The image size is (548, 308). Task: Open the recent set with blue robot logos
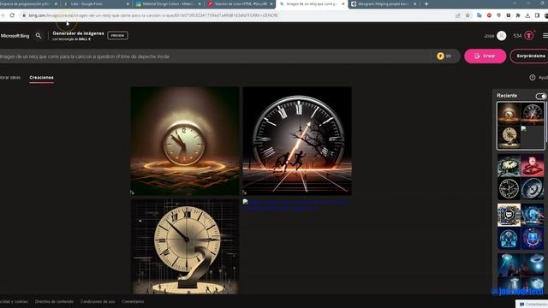click(x=521, y=226)
